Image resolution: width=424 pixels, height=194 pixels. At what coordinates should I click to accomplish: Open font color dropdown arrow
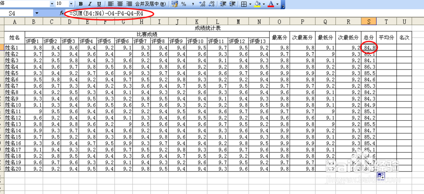click(x=277, y=4)
